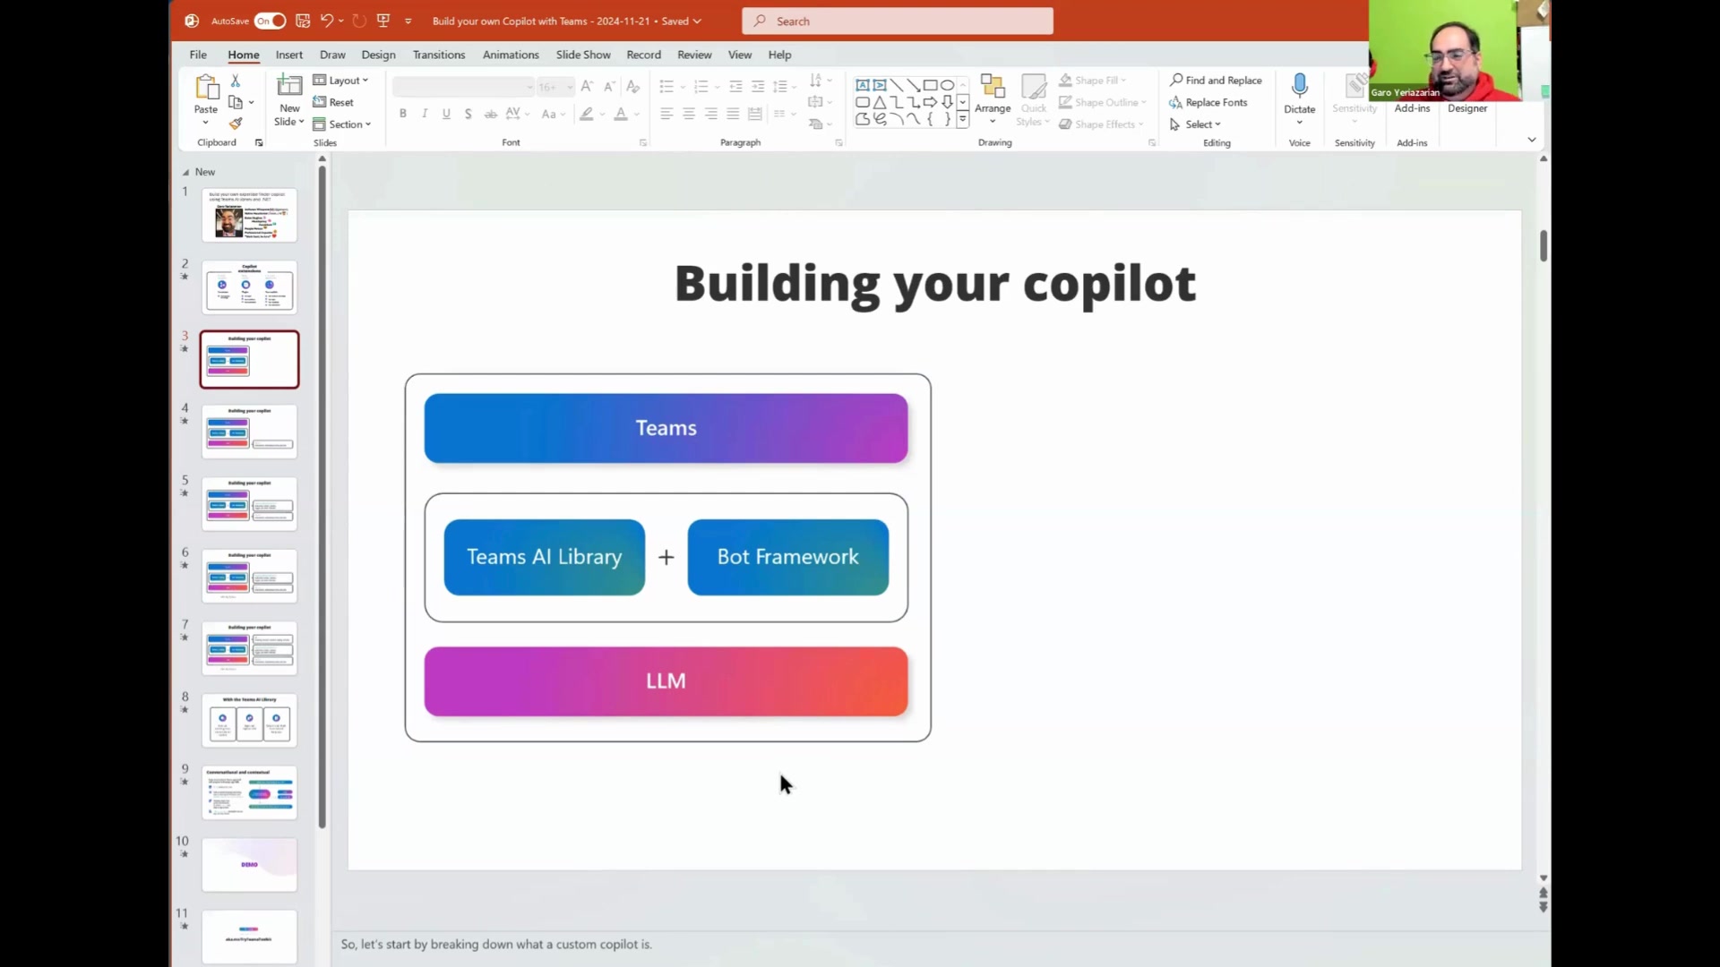Click the Bullets list icon

coord(666,87)
